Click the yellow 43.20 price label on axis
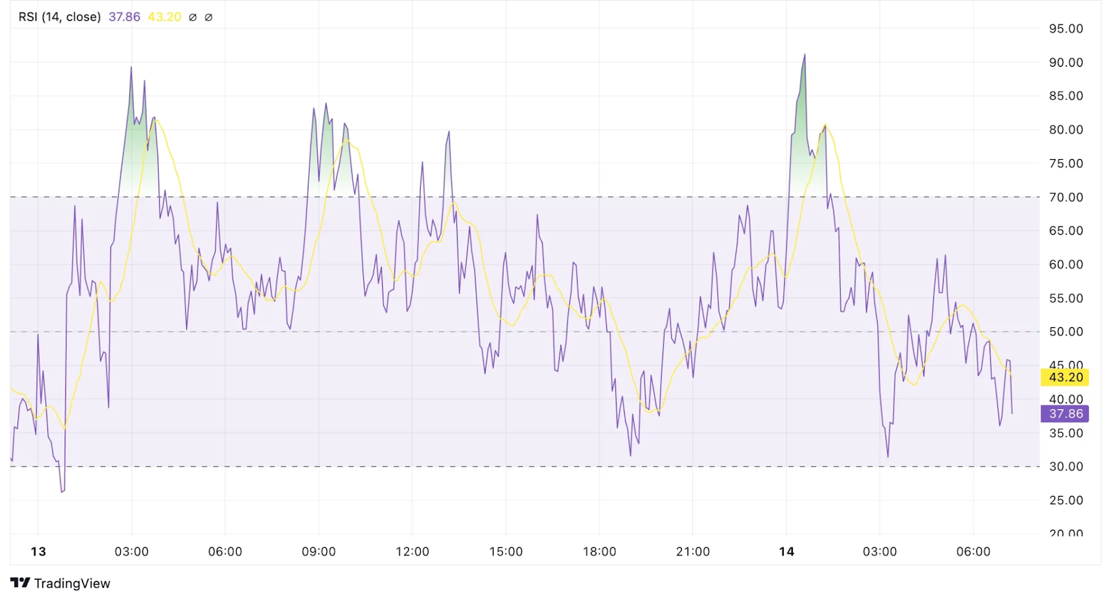 pyautogui.click(x=1065, y=378)
